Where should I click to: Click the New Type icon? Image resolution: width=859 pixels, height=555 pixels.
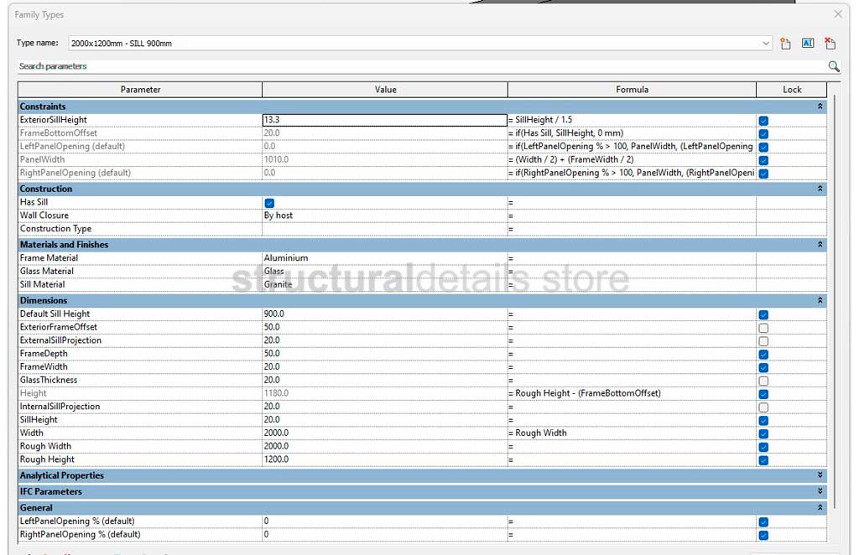[x=786, y=44]
